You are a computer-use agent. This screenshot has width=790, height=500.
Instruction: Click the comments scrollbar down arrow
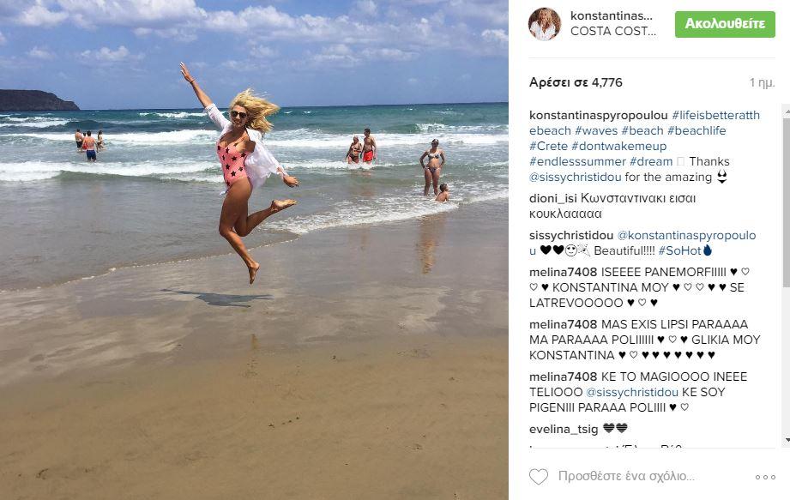(x=787, y=441)
